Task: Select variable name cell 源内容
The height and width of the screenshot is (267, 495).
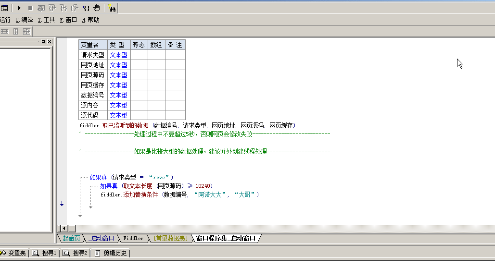Action: point(93,105)
